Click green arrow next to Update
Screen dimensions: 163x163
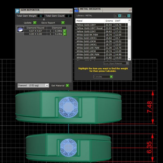pos(35,23)
